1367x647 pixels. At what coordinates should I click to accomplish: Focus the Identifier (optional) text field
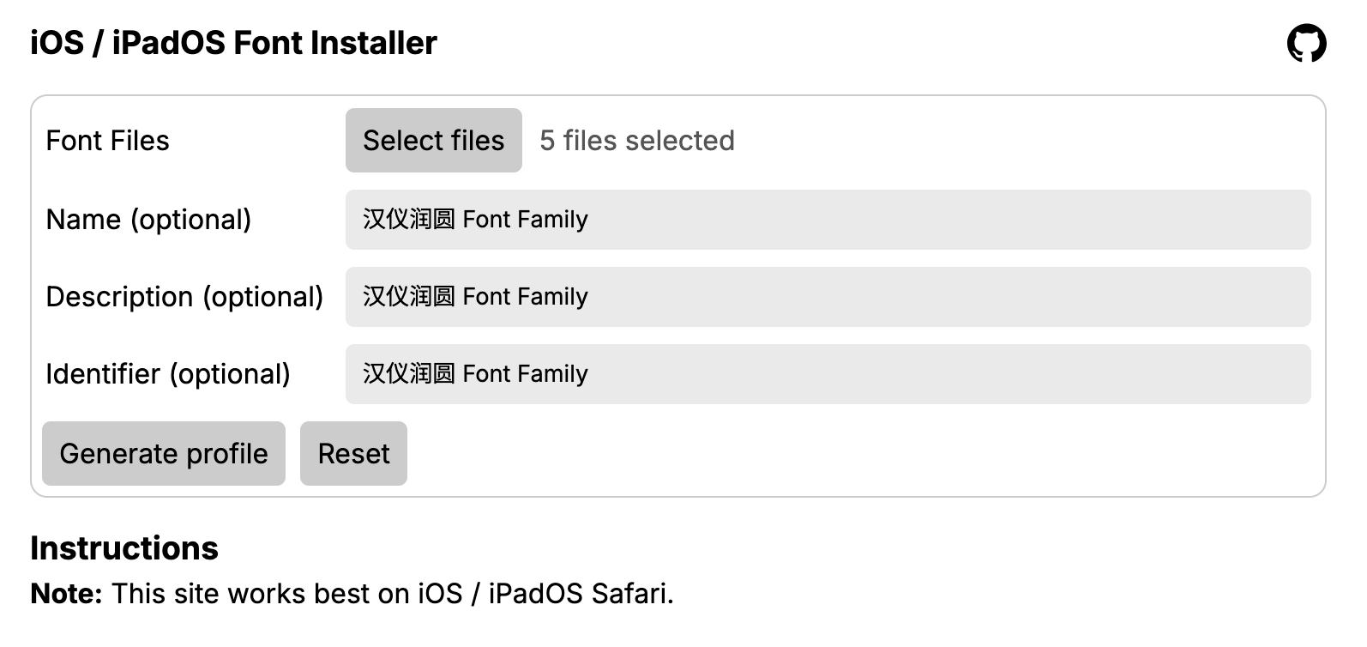click(x=828, y=374)
